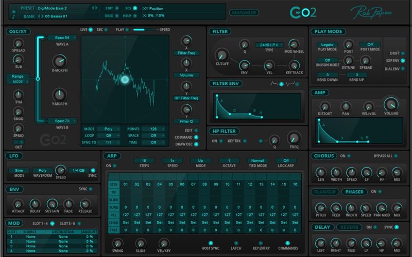Switch to the FLANGER tab
Viewport: 412px width, 257px height.
[325, 192]
